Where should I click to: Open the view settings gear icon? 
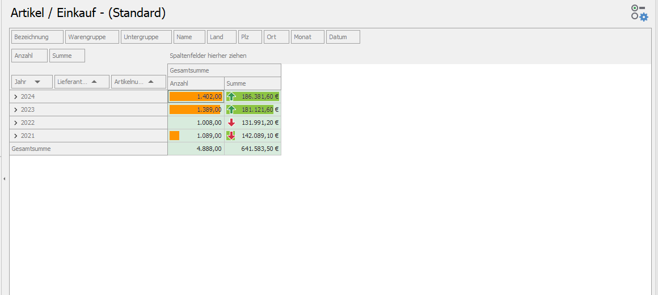click(x=640, y=12)
